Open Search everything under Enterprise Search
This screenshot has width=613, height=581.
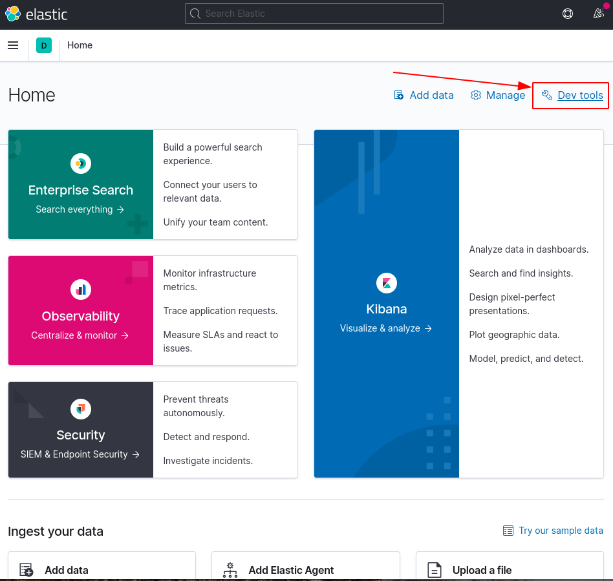click(80, 209)
